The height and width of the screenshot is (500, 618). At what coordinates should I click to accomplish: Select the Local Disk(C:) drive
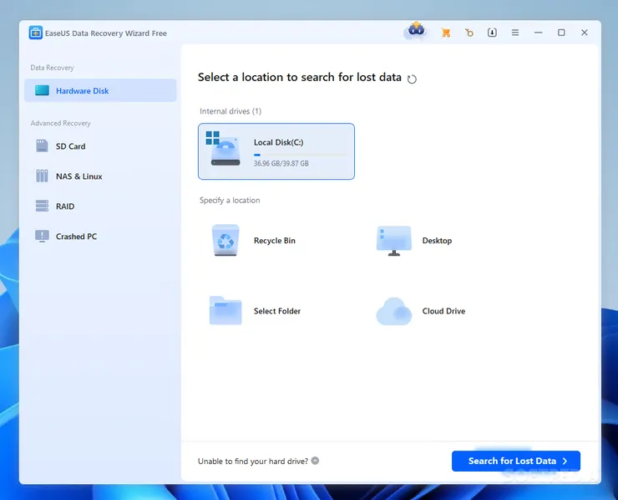(276, 151)
